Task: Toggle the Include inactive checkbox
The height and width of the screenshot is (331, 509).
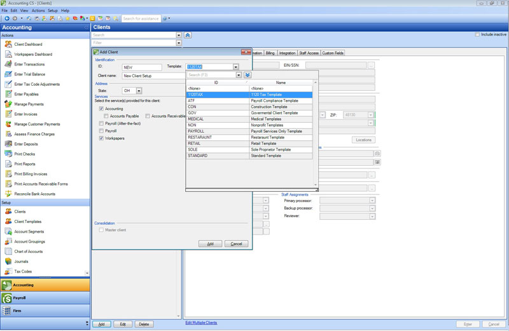Action: (478, 34)
